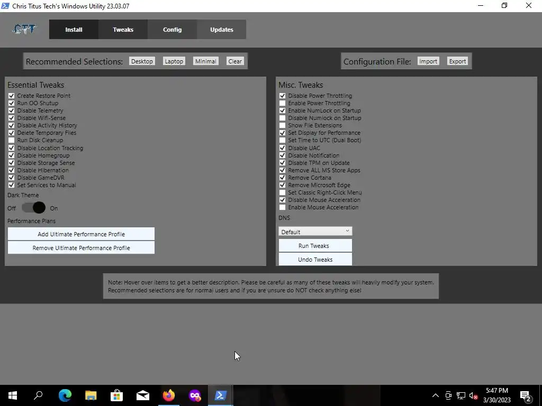Viewport: 542px width, 406px height.
Task: Uncheck Remove Cortana
Action: 283,178
